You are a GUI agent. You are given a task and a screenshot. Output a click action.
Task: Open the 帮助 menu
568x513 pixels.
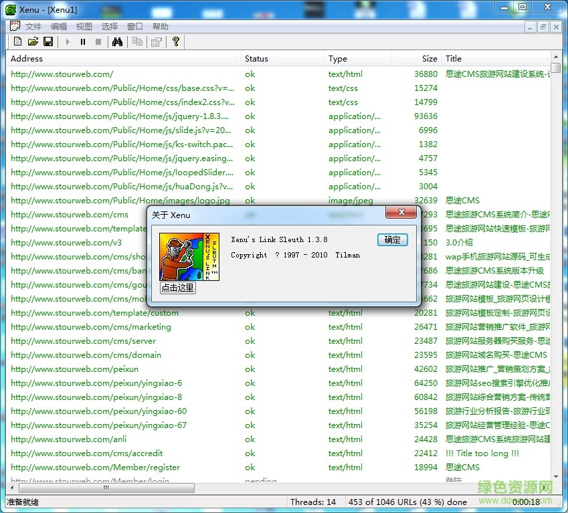[161, 27]
